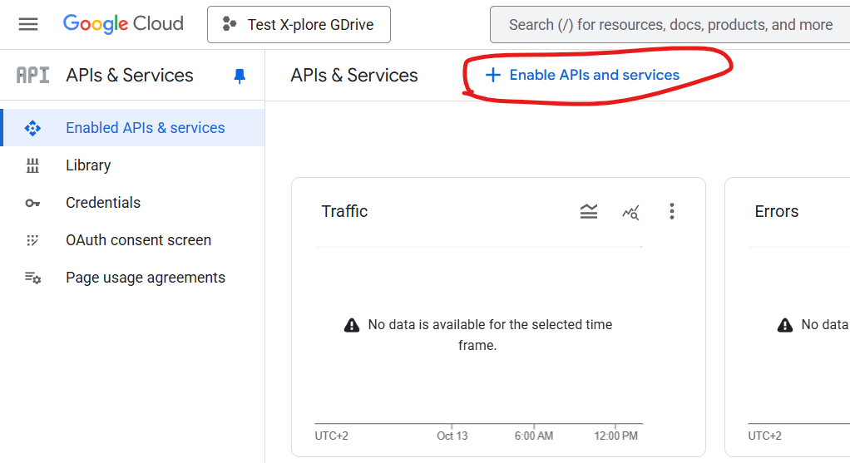The width and height of the screenshot is (850, 463).
Task: Go to the Credentials page
Action: click(103, 203)
